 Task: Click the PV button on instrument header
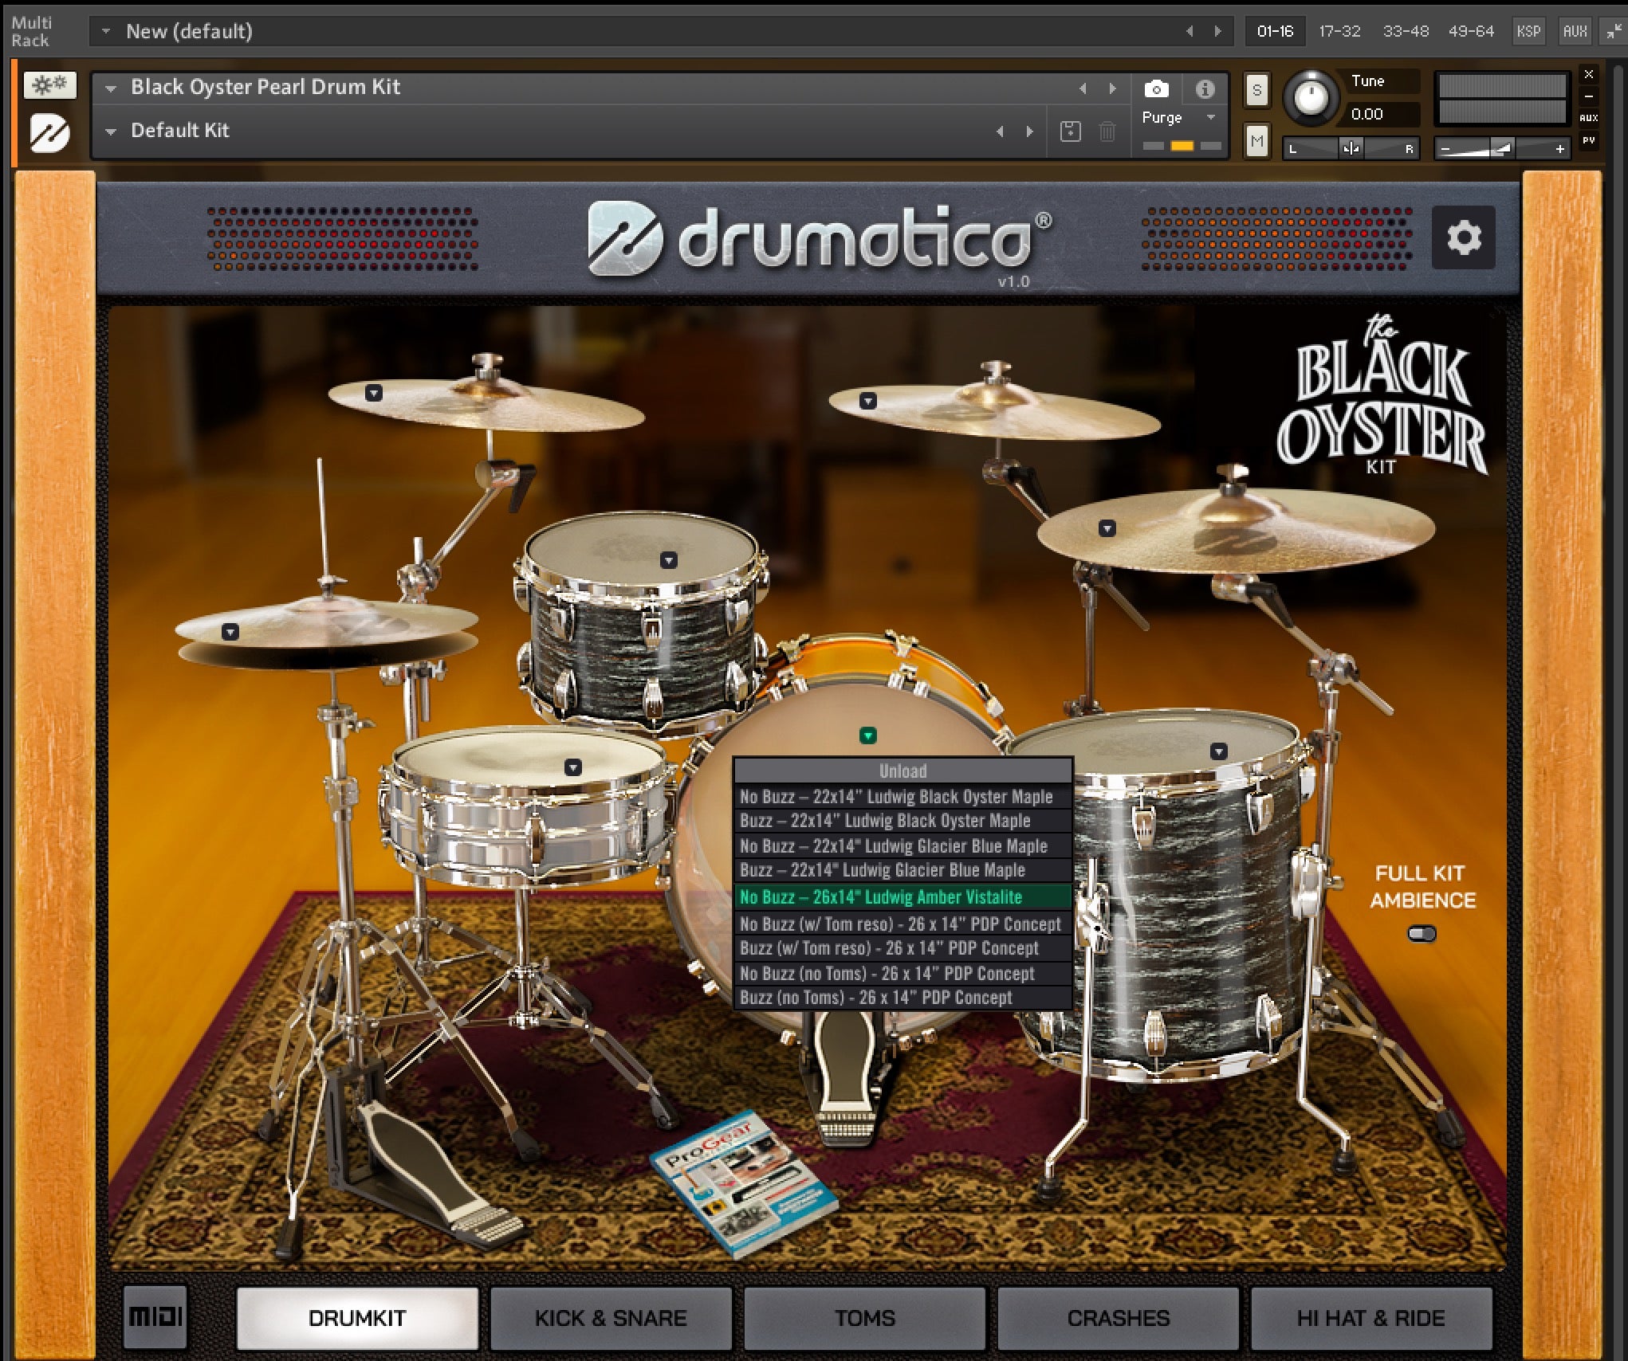1588,140
